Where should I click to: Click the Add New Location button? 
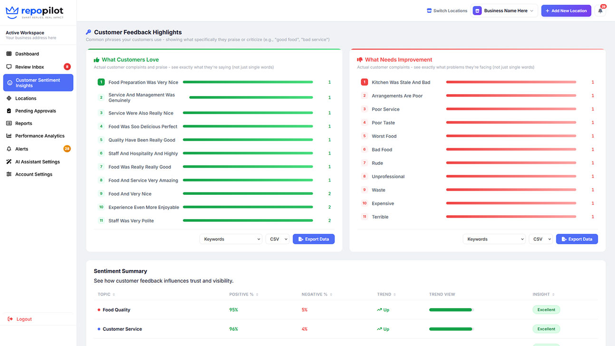pyautogui.click(x=566, y=11)
